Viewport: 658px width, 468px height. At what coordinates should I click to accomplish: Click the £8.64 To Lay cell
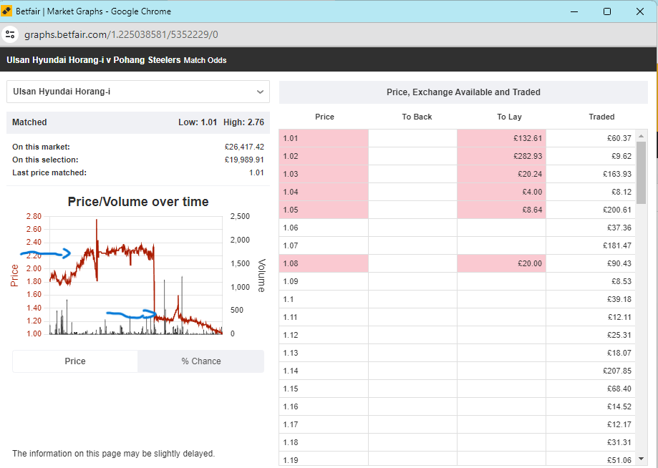pyautogui.click(x=501, y=210)
